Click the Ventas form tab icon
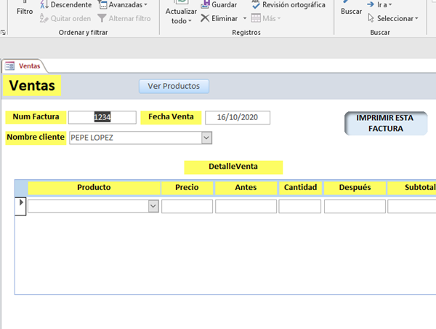 click(x=10, y=66)
